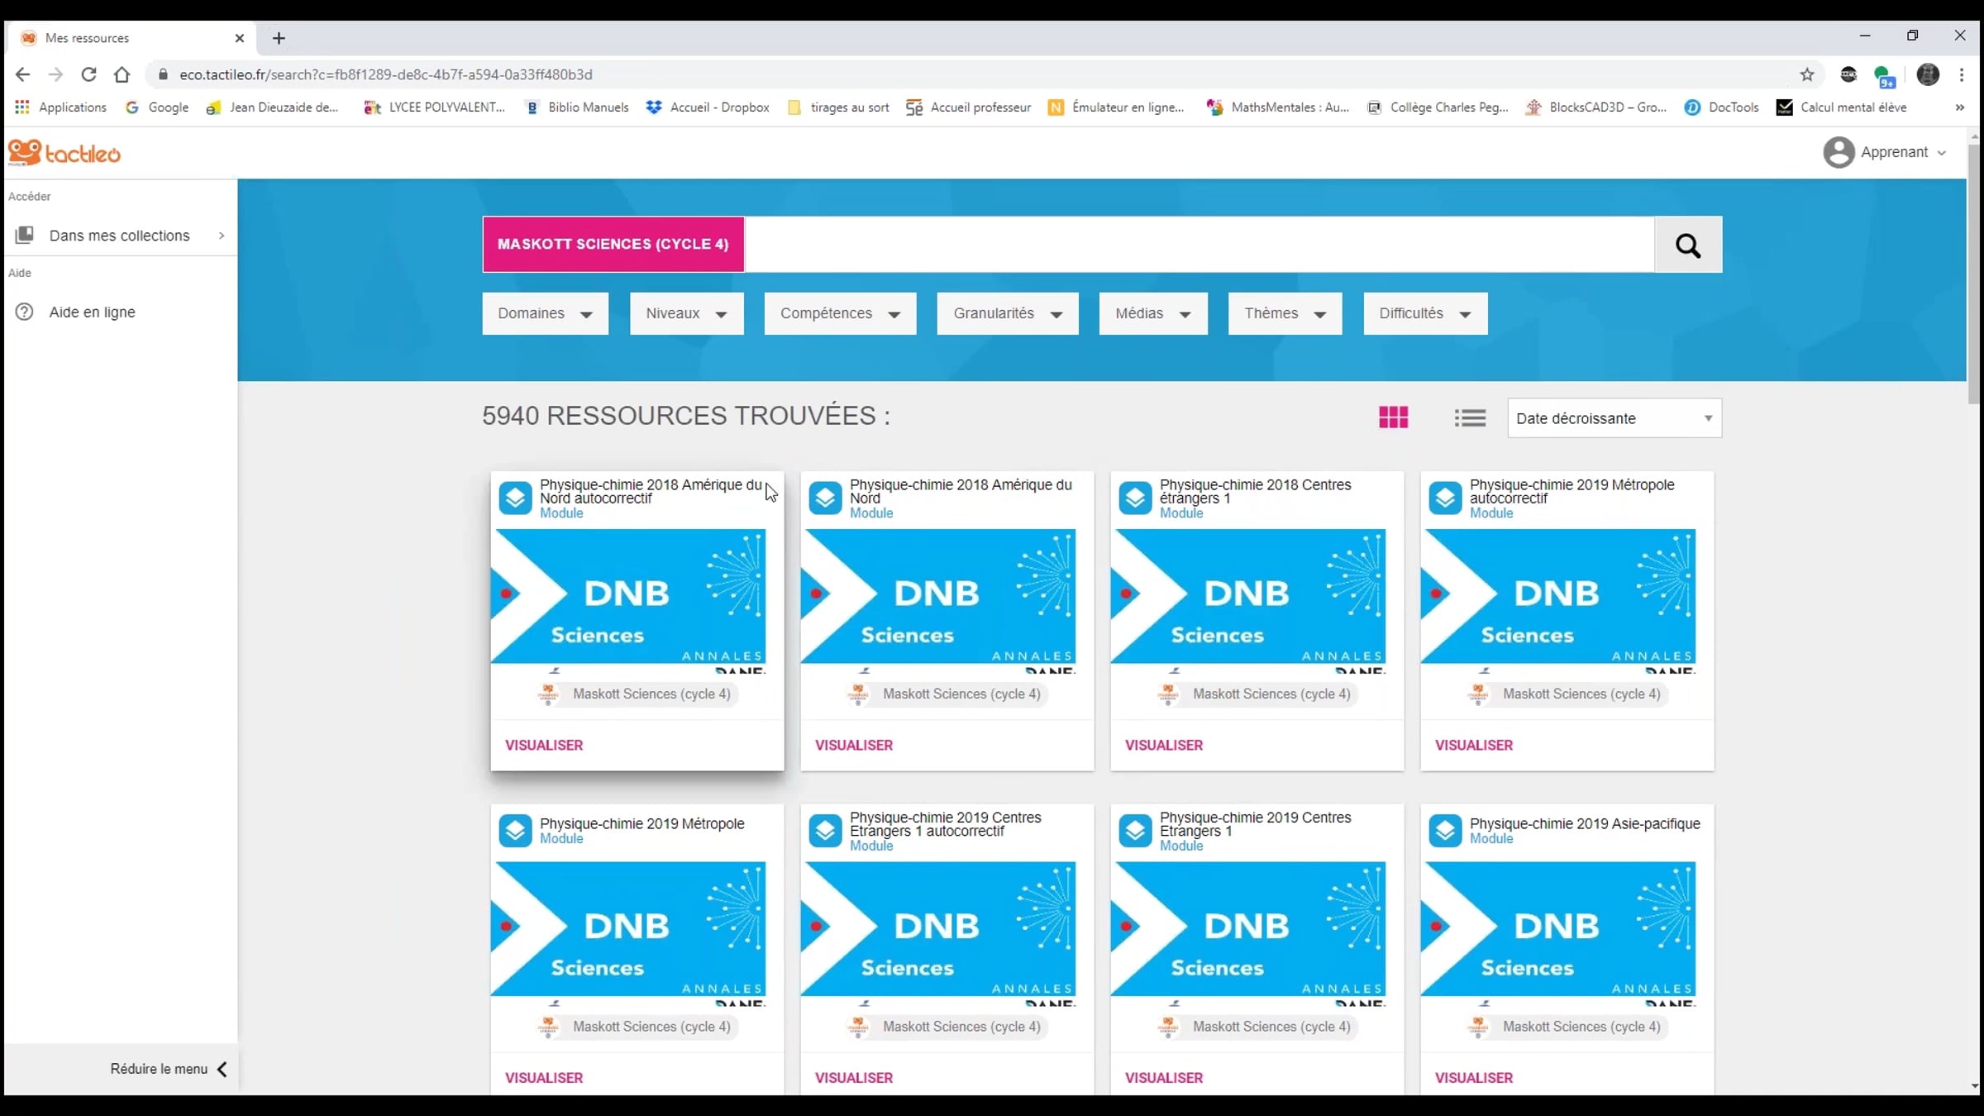Click the Maskott Sciences (Cycle 4) collection button
Viewport: 1984px width, 1116px height.
(613, 245)
